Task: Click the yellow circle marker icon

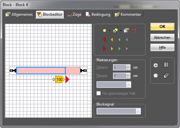Action: (105, 30)
